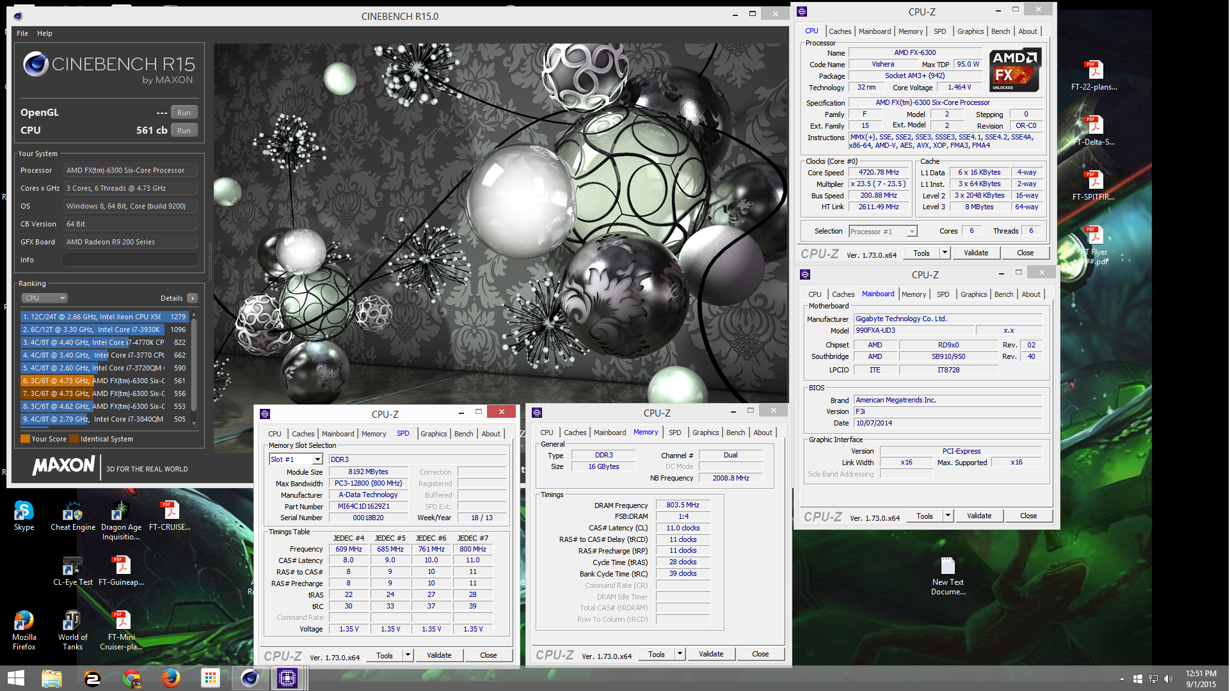
Task: Click Close button in Mainboard CPU-Z window
Action: pyautogui.click(x=1028, y=516)
